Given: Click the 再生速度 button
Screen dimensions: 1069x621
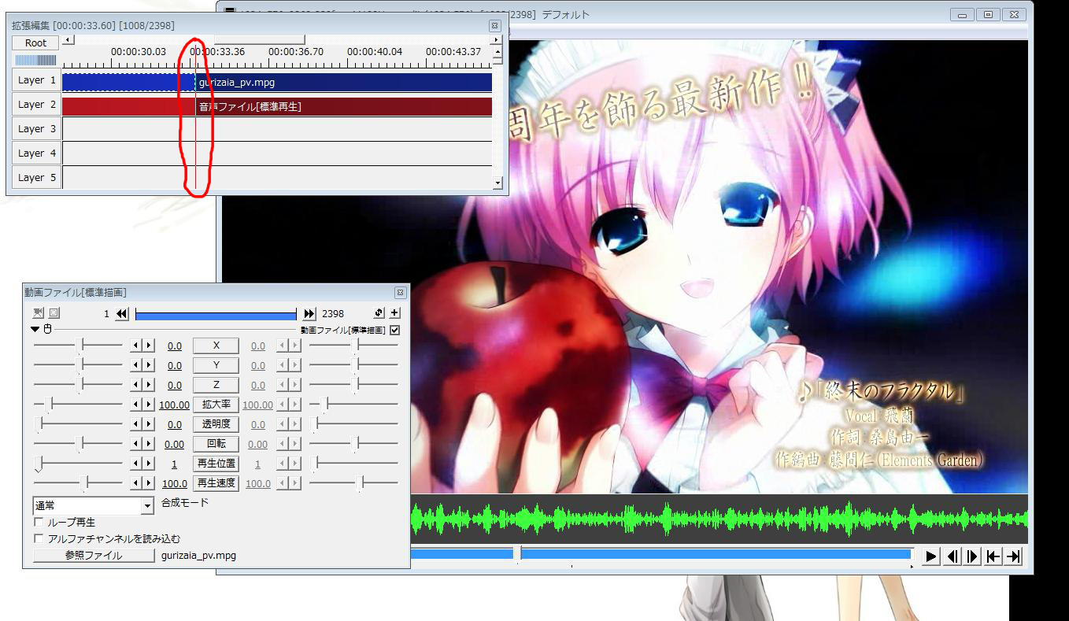Looking at the screenshot, I should [216, 483].
